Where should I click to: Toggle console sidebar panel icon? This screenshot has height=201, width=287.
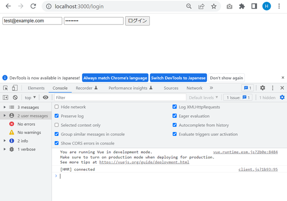point(5,98)
